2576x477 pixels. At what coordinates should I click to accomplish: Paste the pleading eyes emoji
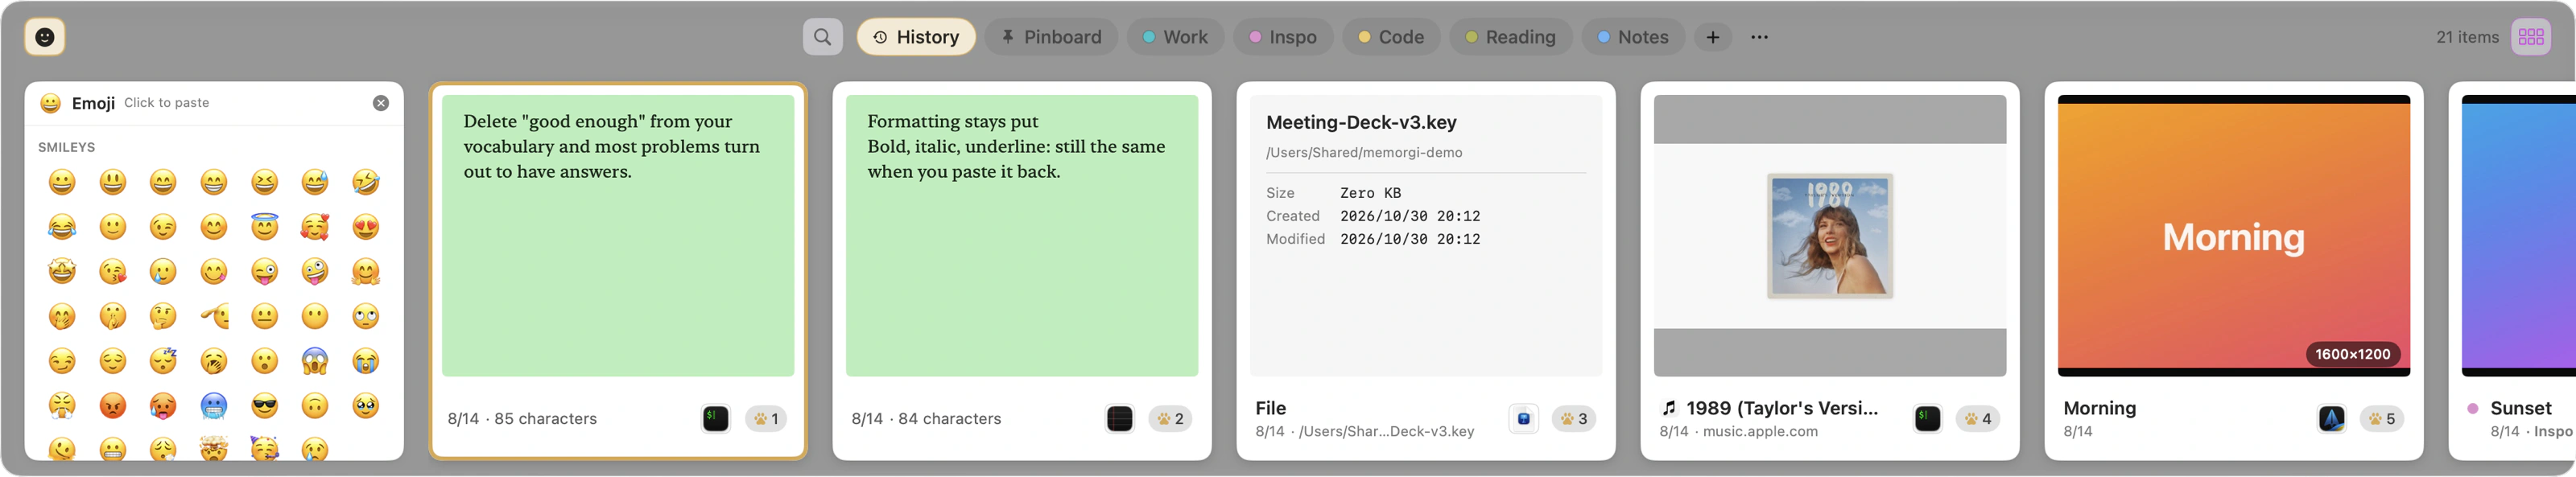tap(366, 405)
